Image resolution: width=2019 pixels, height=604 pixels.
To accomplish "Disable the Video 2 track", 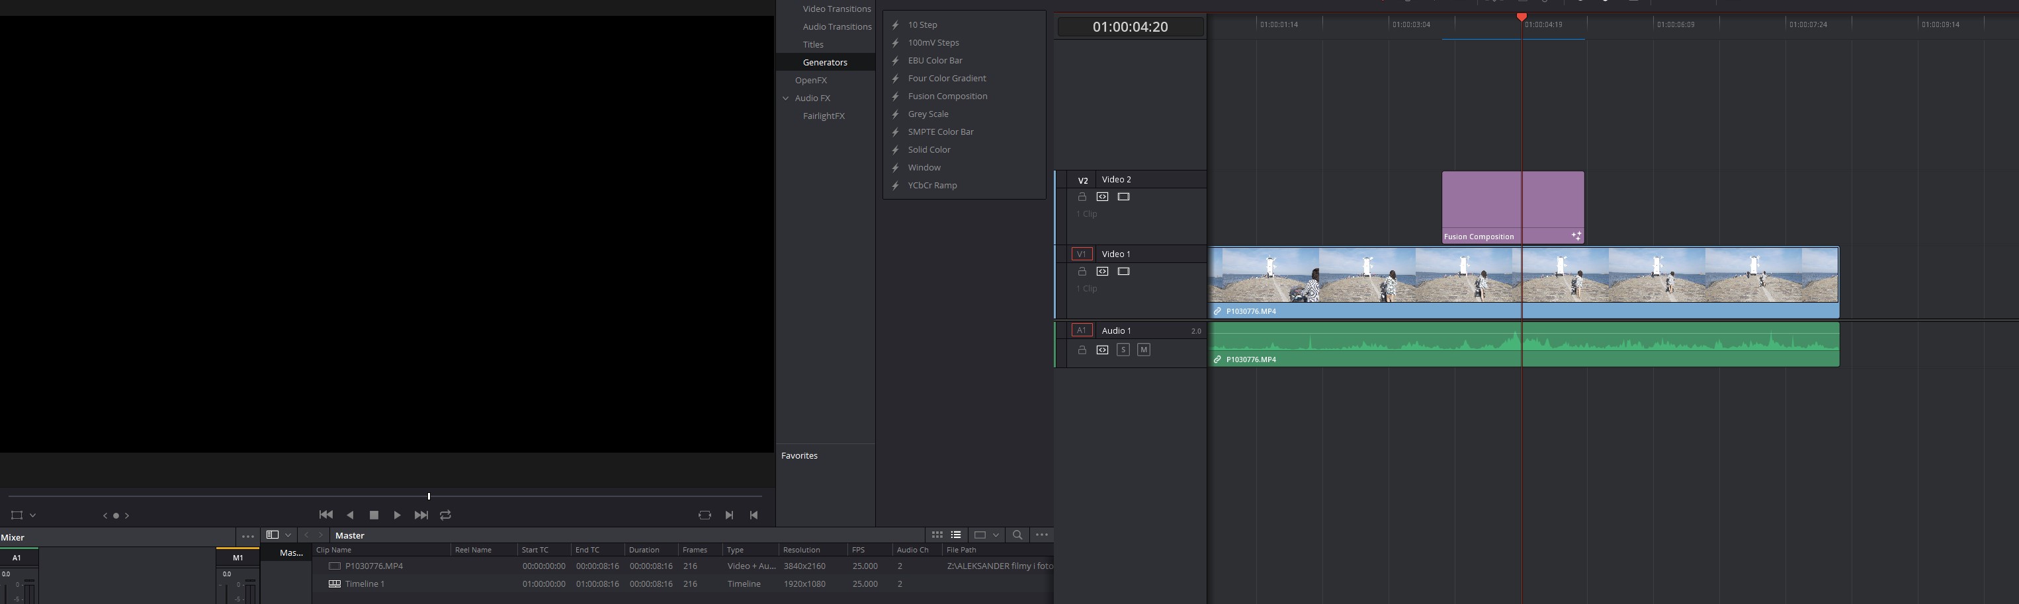I will point(1123,197).
